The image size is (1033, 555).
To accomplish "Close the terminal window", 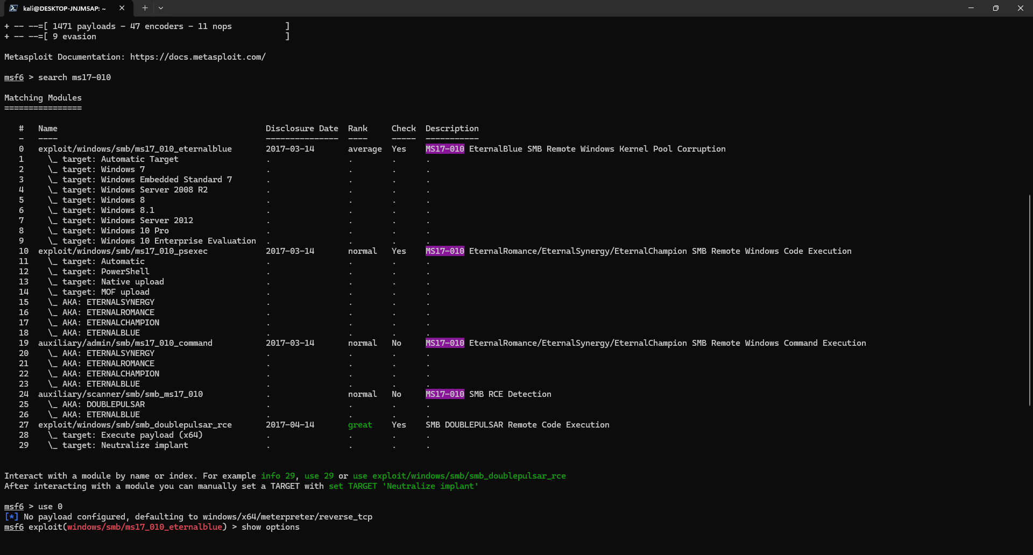I will click(x=1021, y=8).
